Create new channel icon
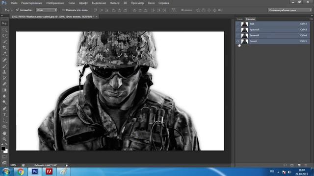 coord(299,165)
